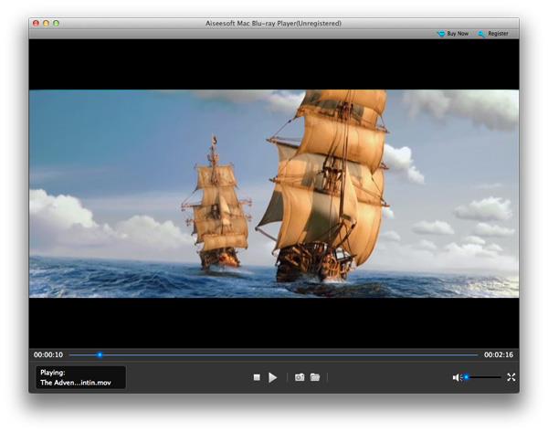The image size is (548, 433).
Task: Take a snapshot with the camera icon
Action: pos(300,377)
